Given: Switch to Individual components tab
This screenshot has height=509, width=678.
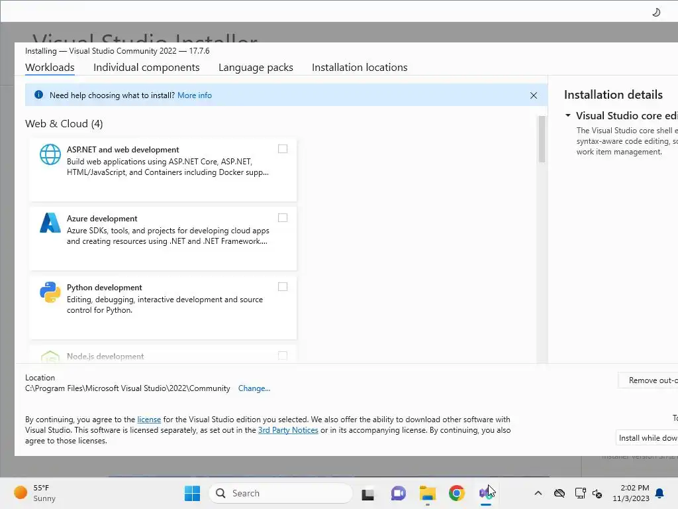Looking at the screenshot, I should [x=146, y=68].
